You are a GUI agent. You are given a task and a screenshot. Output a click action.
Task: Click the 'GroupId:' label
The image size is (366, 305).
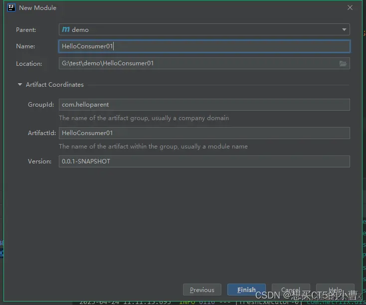coord(41,105)
